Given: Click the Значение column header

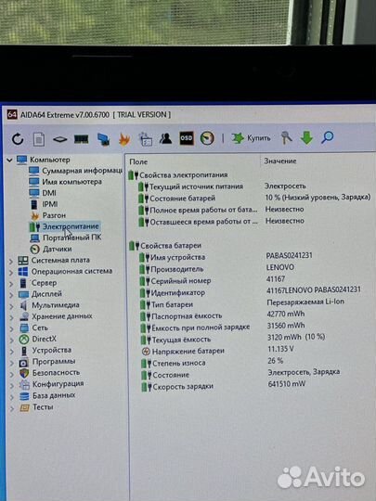Looking at the screenshot, I should tap(280, 161).
